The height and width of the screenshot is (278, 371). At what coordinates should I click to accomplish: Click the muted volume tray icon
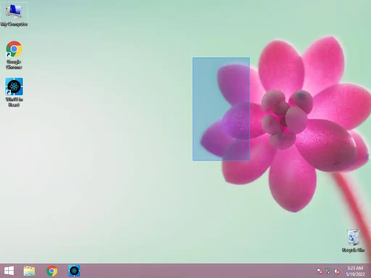[x=337, y=271]
